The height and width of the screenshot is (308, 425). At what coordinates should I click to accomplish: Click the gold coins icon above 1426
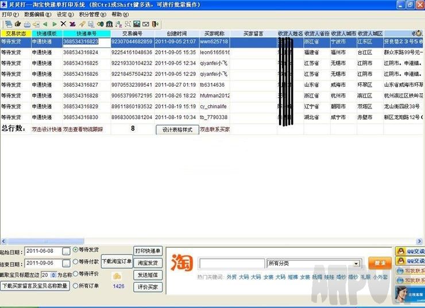pyautogui.click(x=117, y=276)
